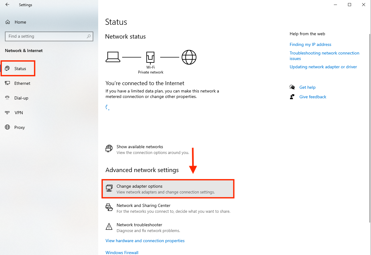Viewport: 371px width, 255px height.
Task: Click View hardware and connection properties
Action: pos(145,241)
